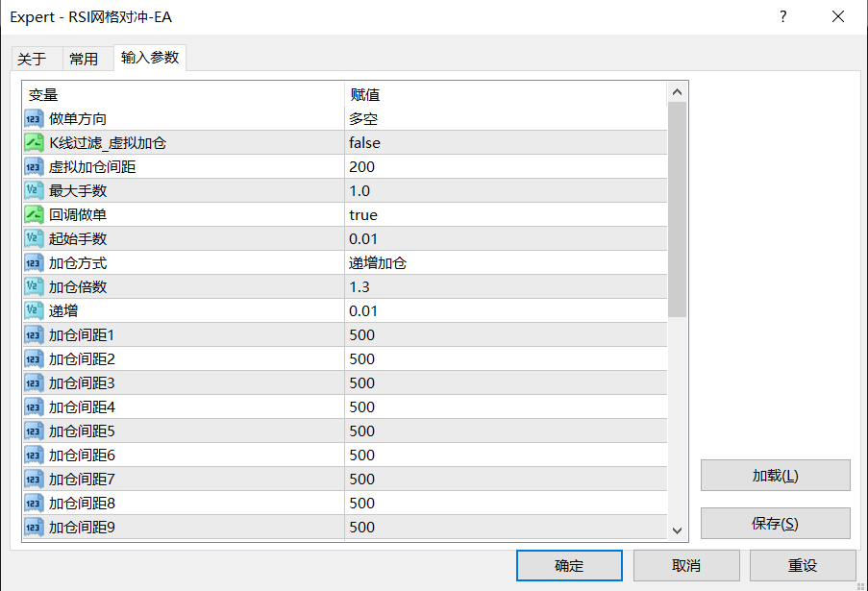868x591 pixels.
Task: Switch to the 关于 tab
Action: [x=32, y=60]
